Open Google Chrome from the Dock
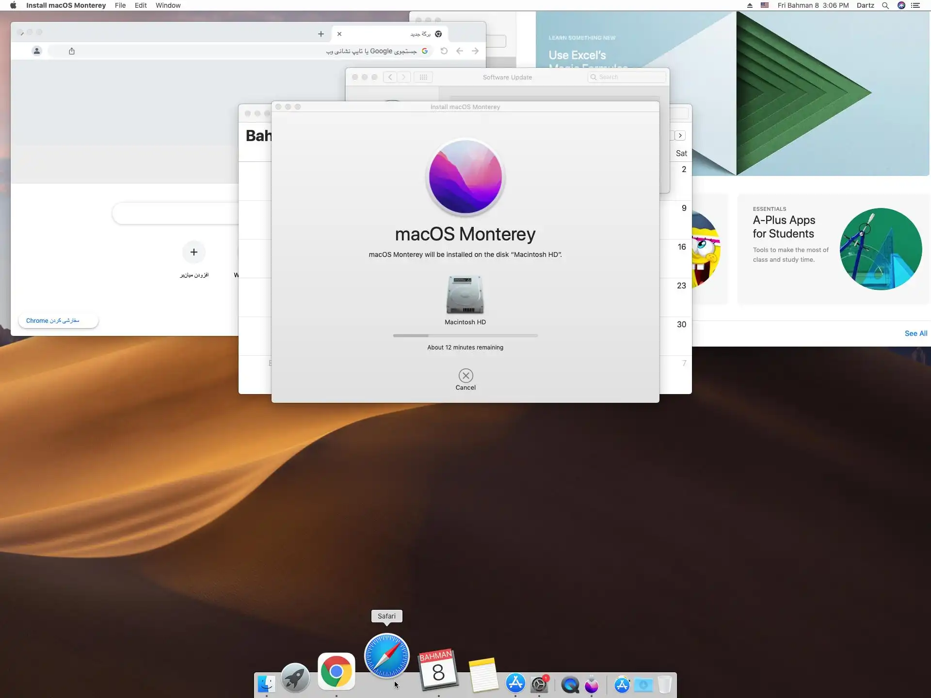 pos(336,671)
